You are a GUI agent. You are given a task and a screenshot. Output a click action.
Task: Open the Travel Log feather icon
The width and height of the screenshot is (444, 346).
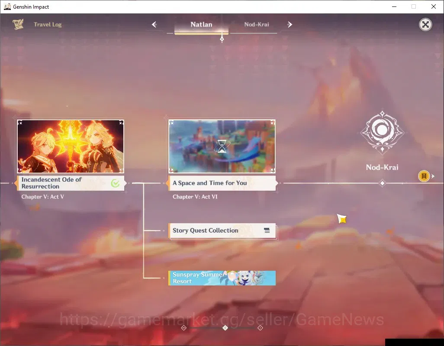pos(18,24)
